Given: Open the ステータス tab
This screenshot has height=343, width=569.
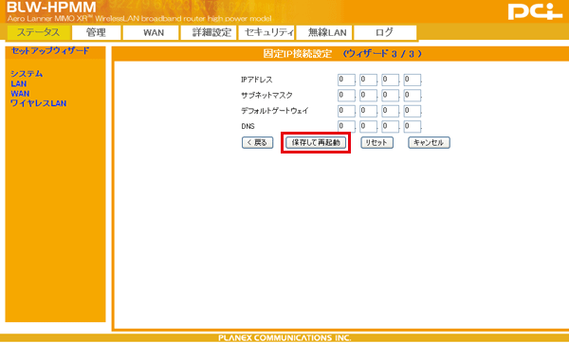Looking at the screenshot, I should (x=39, y=32).
